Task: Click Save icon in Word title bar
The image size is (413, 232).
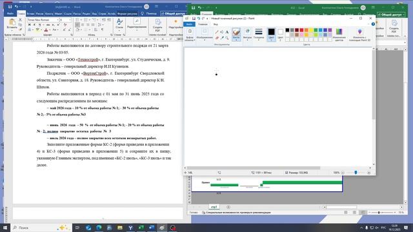Action: tap(10, 6)
